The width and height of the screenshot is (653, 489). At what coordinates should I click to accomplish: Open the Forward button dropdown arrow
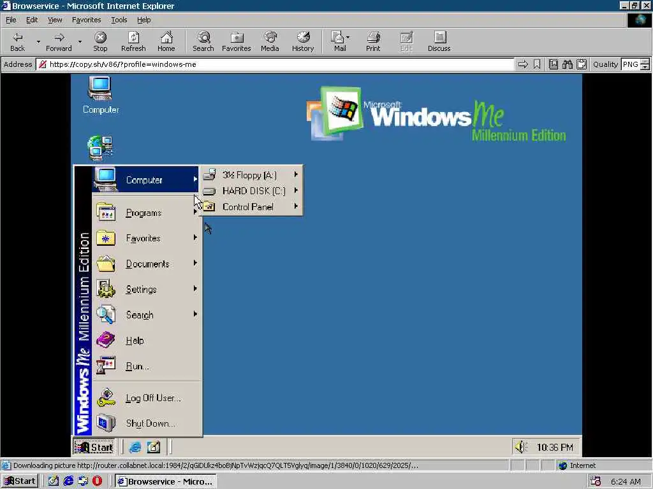click(x=80, y=41)
